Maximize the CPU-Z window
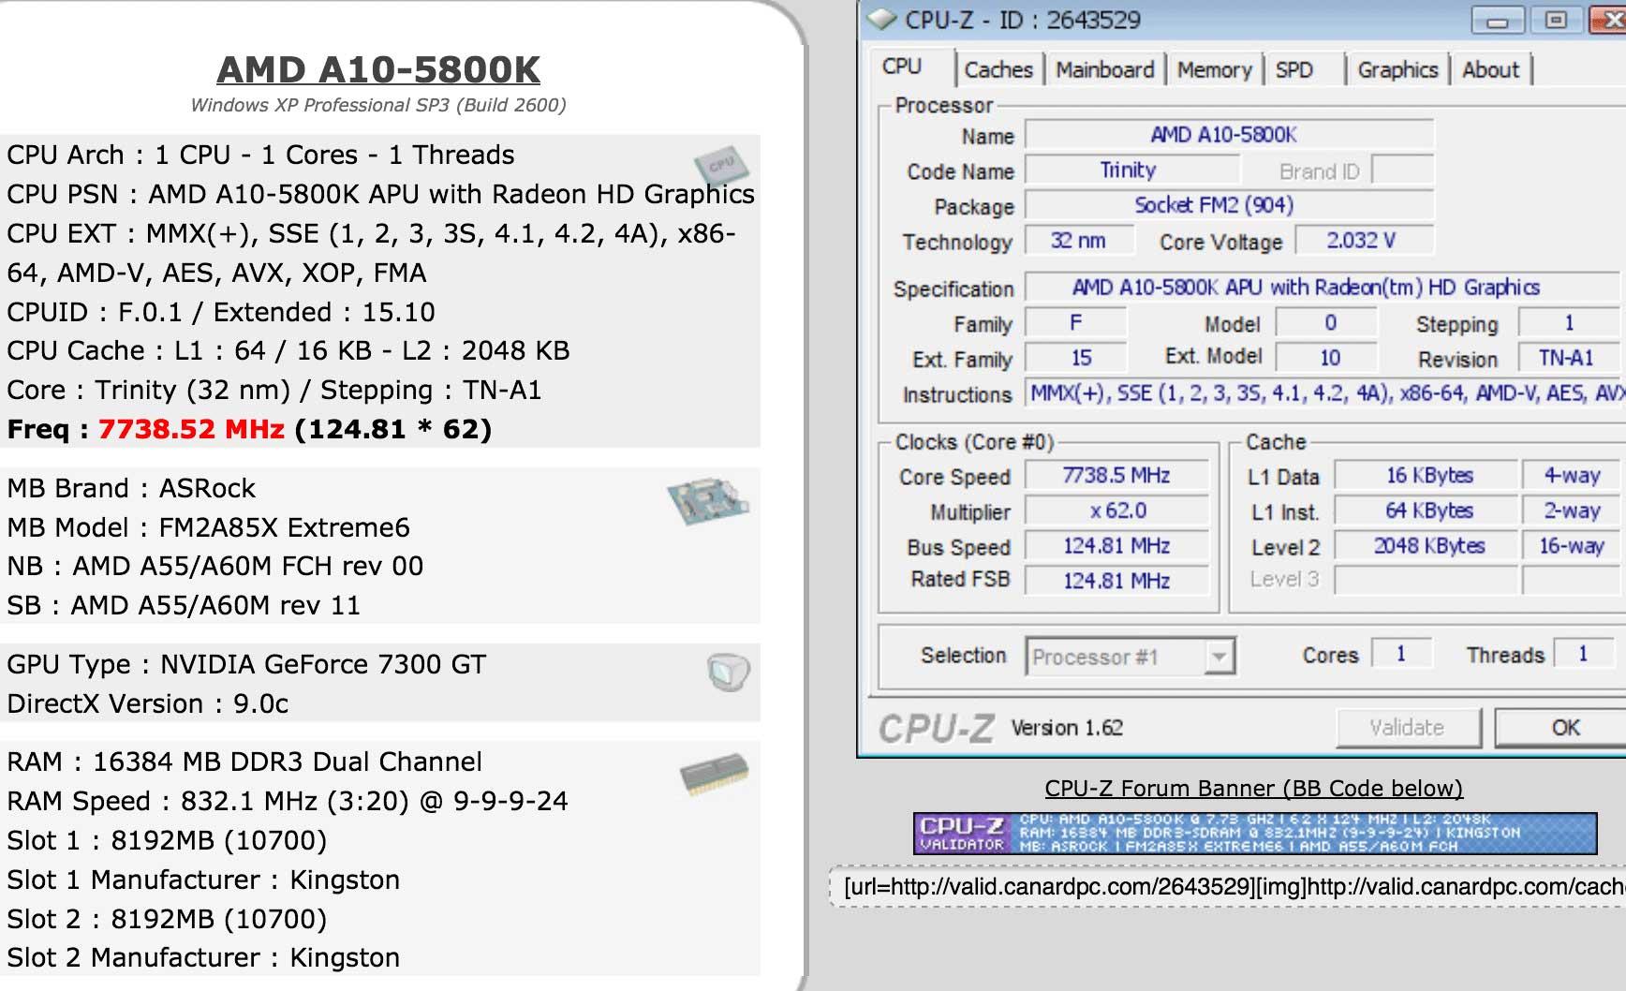 pos(1556,21)
